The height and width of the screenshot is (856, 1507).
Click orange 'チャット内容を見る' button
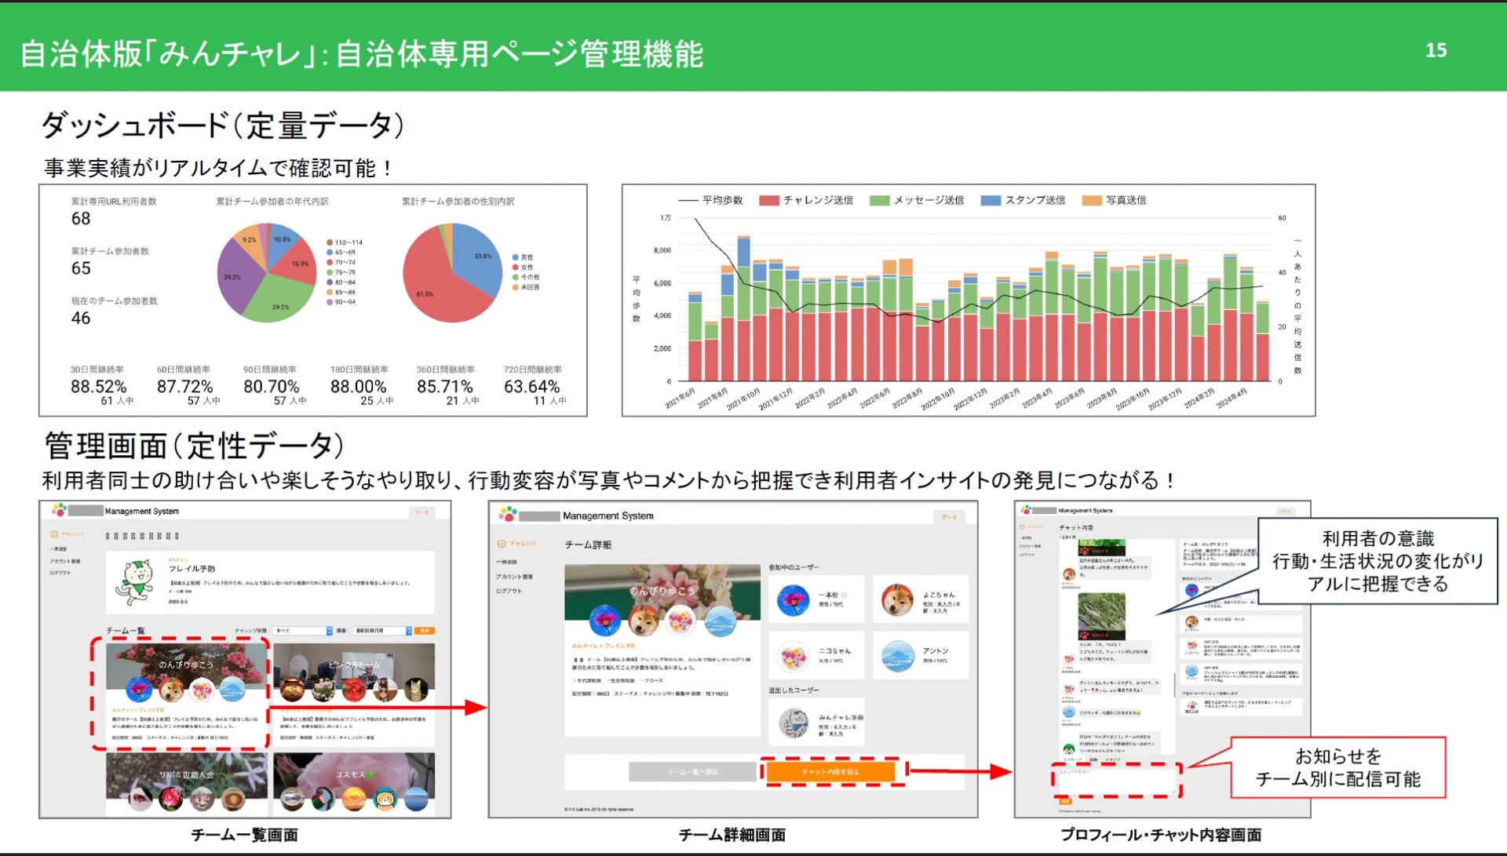(x=830, y=772)
